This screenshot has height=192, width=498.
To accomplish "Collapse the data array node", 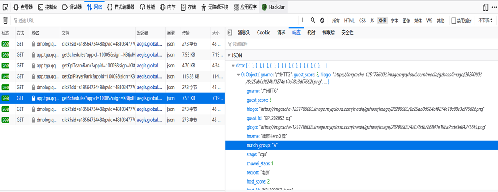I will pos(234,66).
